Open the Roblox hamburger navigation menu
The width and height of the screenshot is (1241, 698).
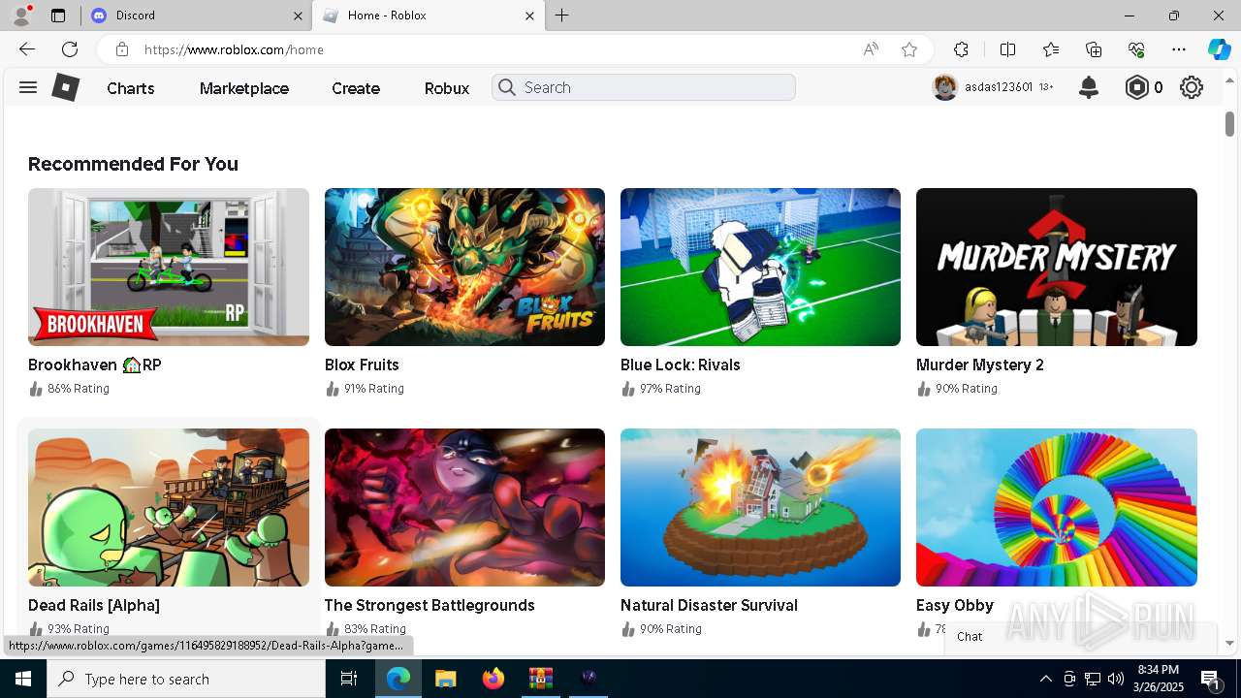pos(28,87)
